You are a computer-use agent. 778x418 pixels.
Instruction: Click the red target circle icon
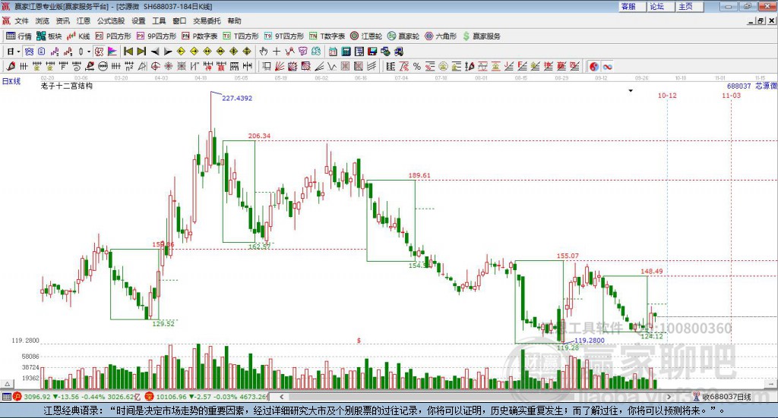[155, 66]
